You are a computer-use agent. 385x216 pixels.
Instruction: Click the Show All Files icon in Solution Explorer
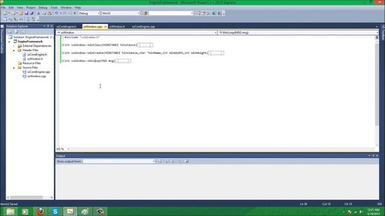[16, 32]
